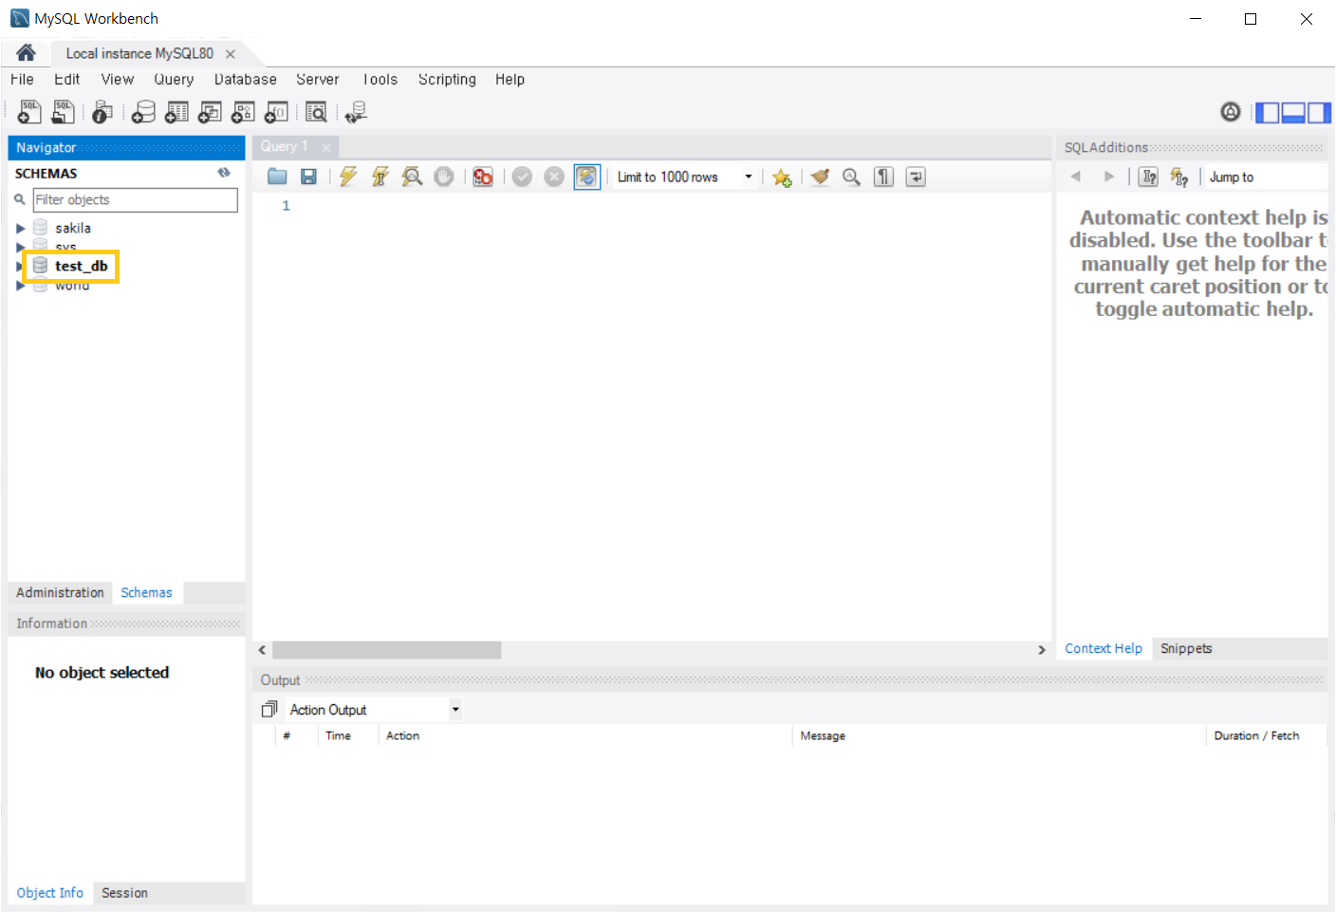
Task: Open the Server menu
Action: (x=317, y=80)
